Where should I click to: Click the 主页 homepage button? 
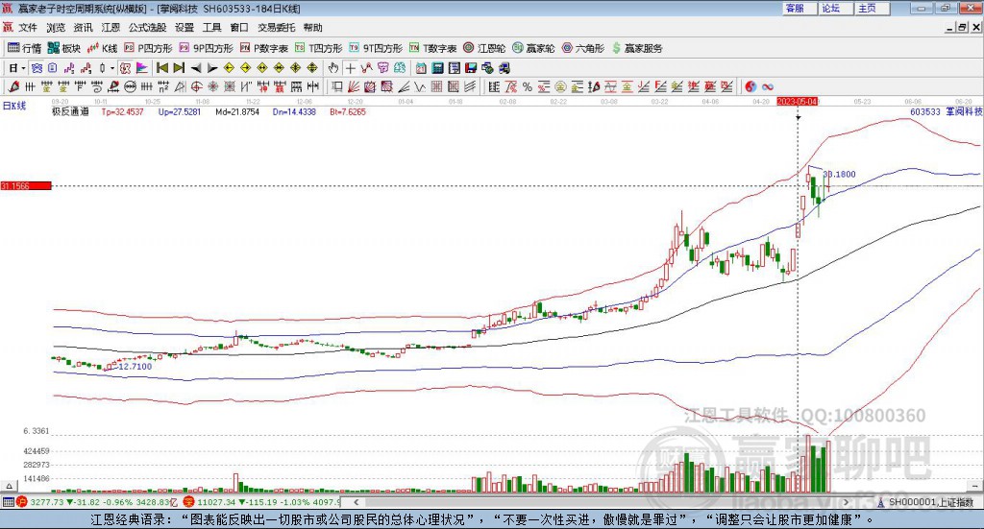[x=872, y=8]
